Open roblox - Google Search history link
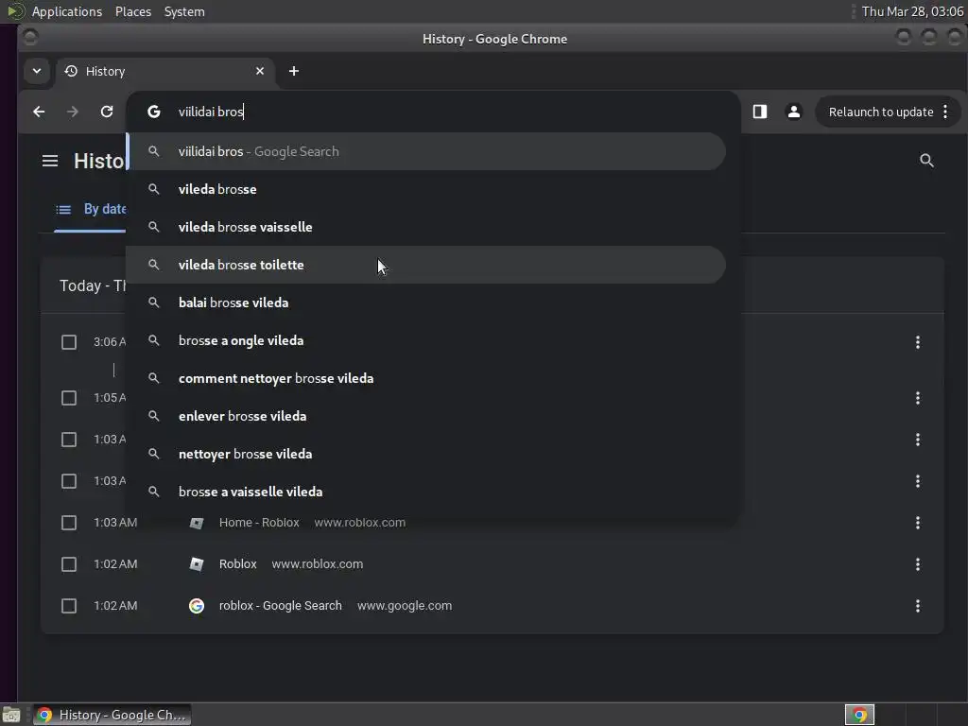Viewport: 968px width, 726px height. tap(280, 606)
